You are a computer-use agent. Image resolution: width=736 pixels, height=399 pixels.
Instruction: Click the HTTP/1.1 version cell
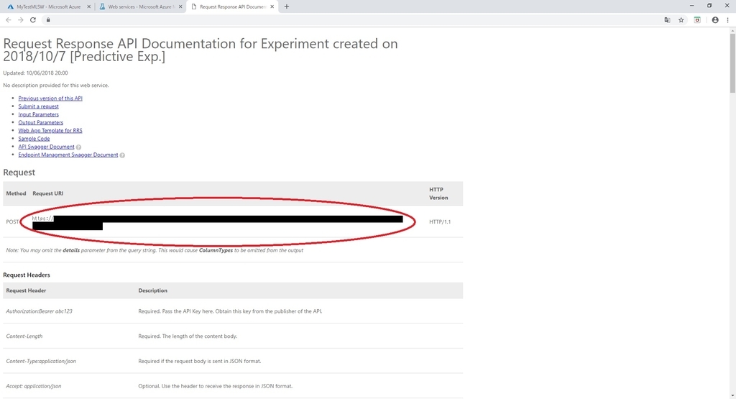[440, 221]
